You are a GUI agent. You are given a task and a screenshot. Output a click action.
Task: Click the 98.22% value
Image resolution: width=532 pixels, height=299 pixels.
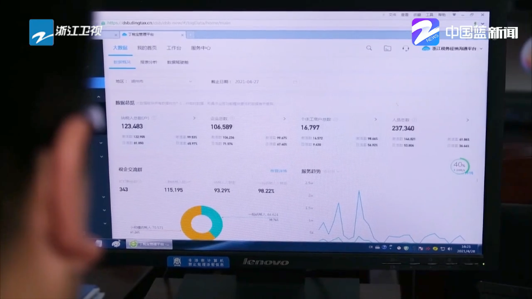[x=266, y=191]
